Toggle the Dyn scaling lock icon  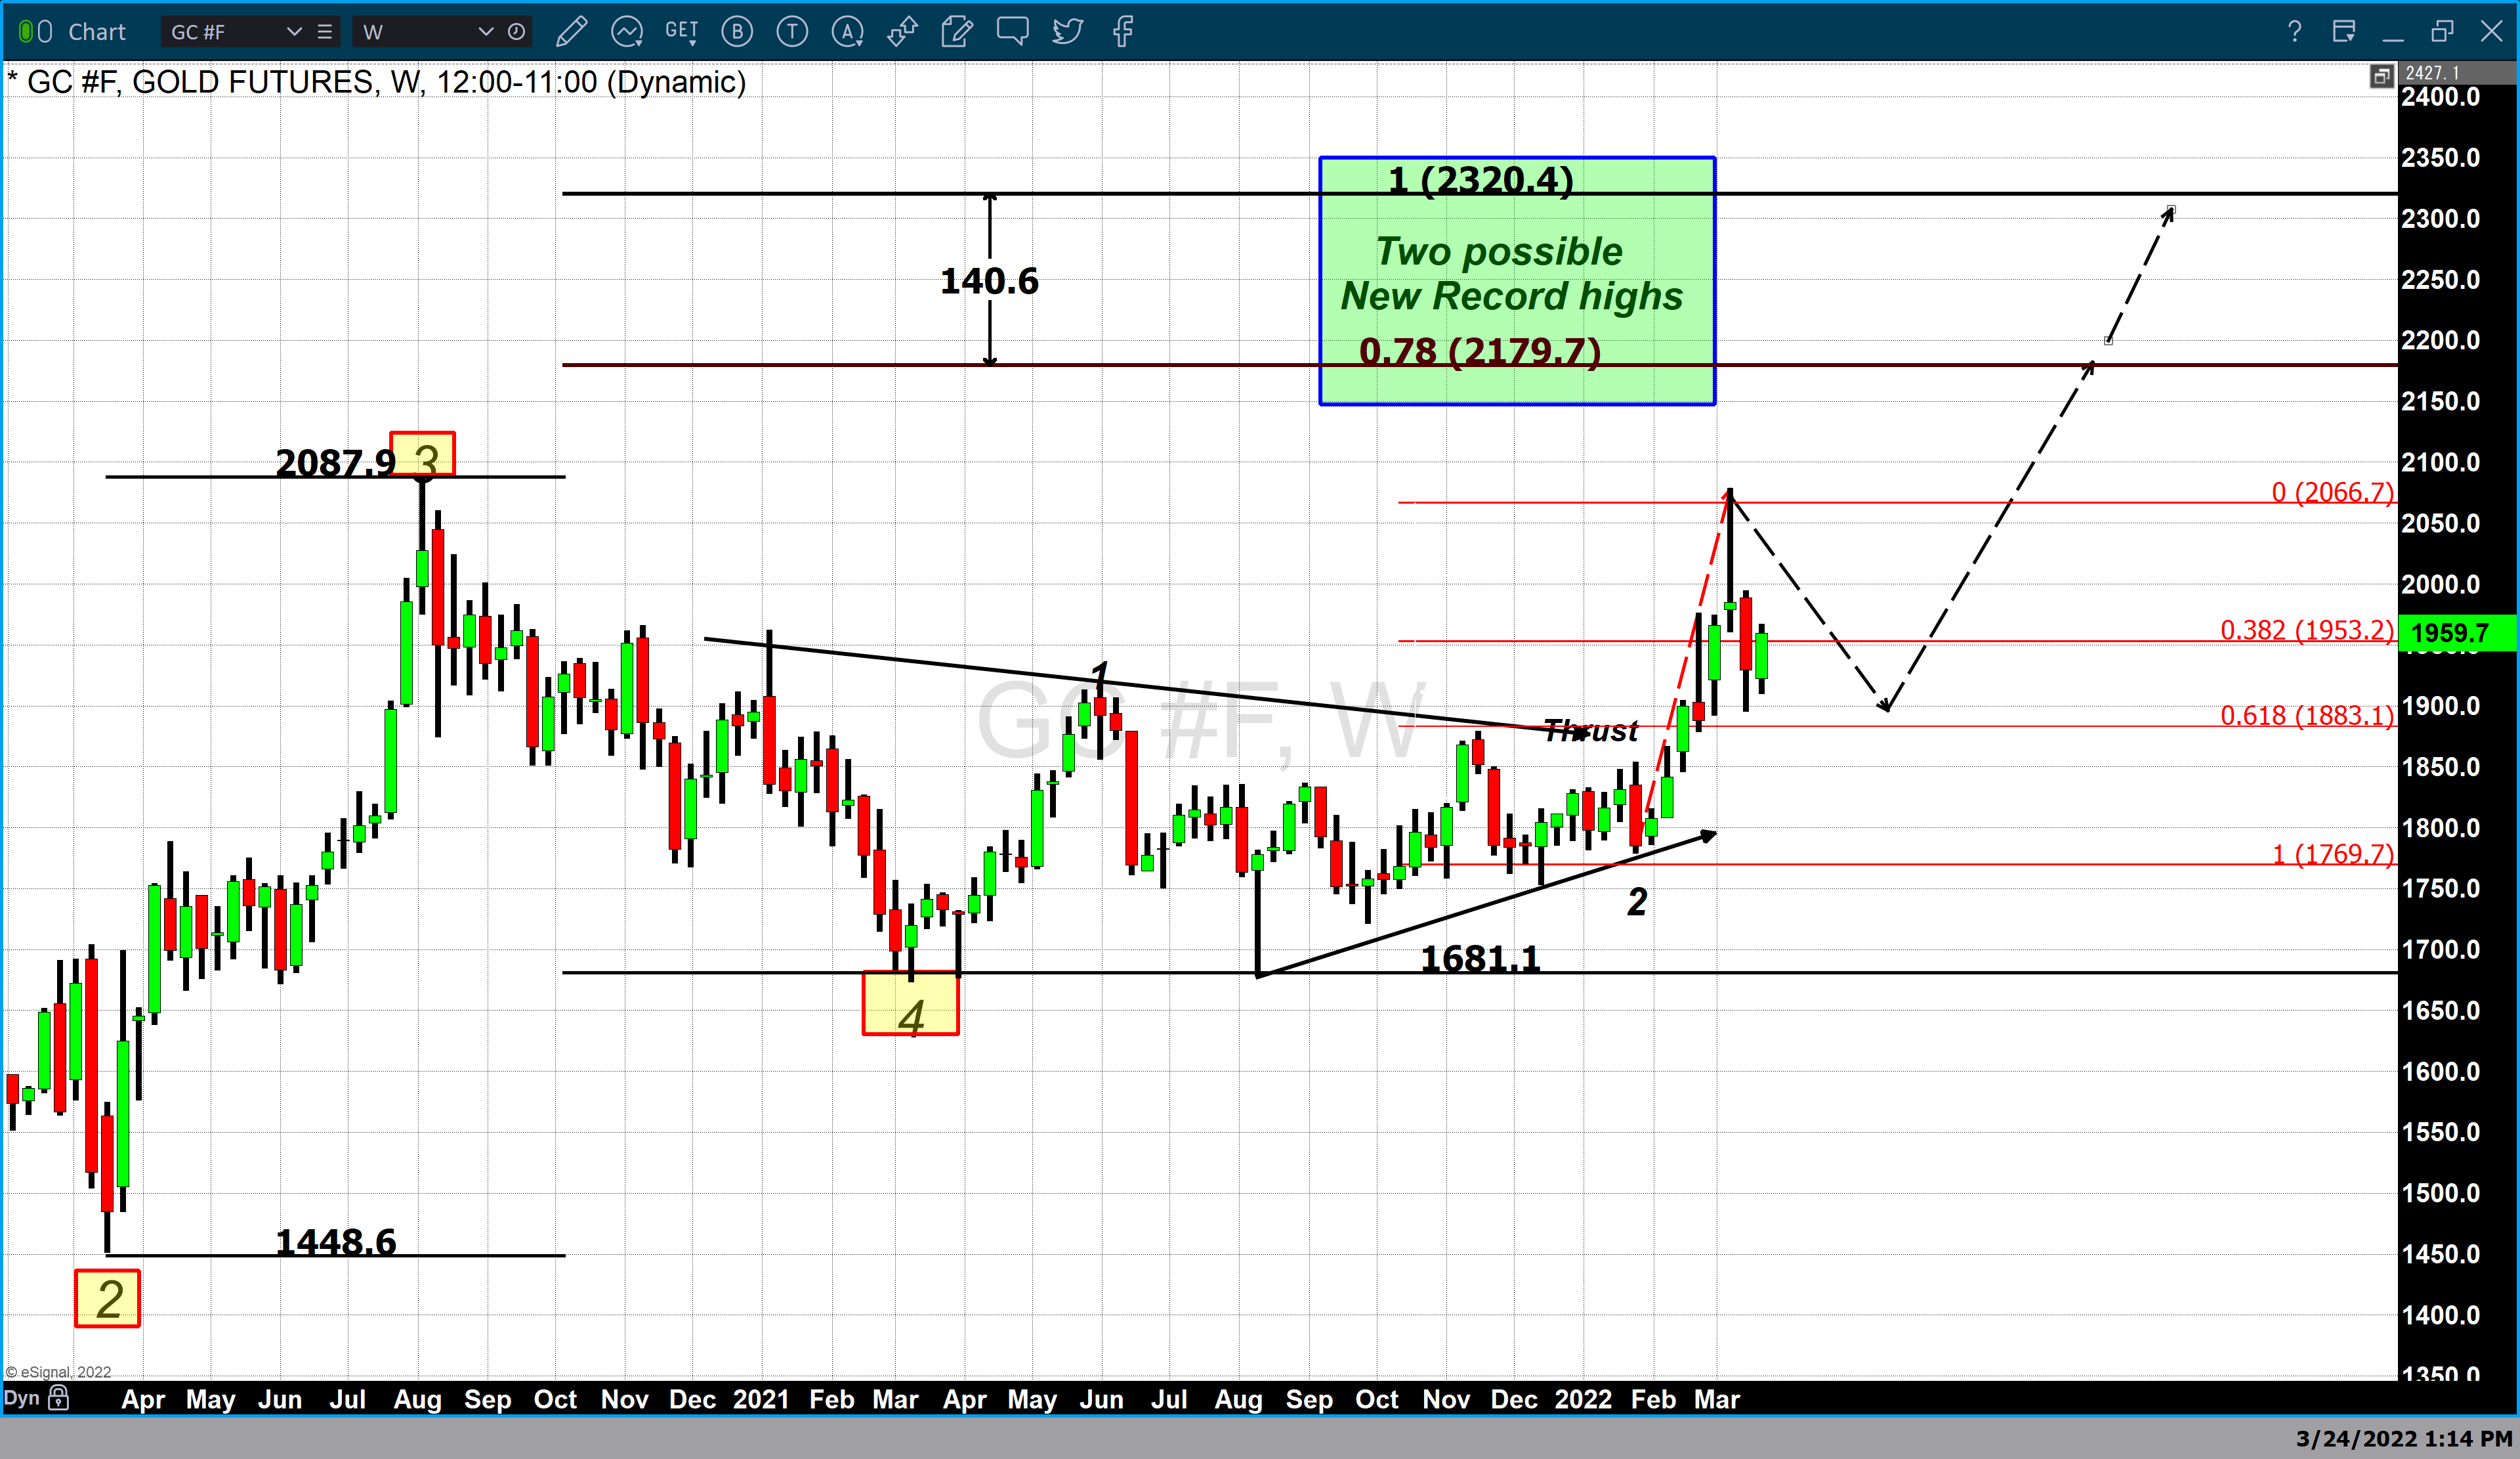[x=59, y=1398]
